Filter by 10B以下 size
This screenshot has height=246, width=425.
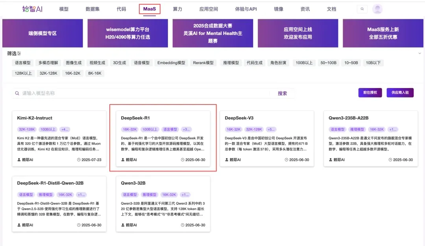point(373,63)
